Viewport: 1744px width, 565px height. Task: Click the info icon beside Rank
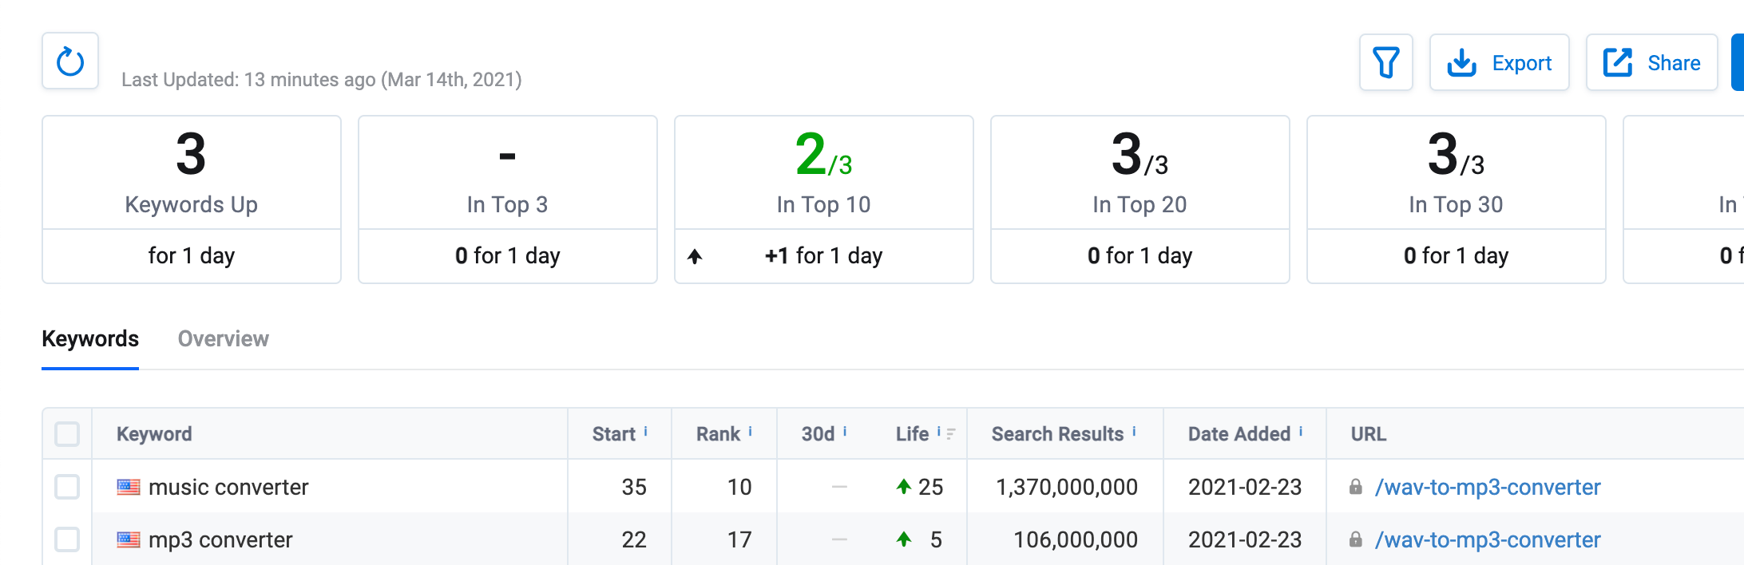click(x=750, y=432)
